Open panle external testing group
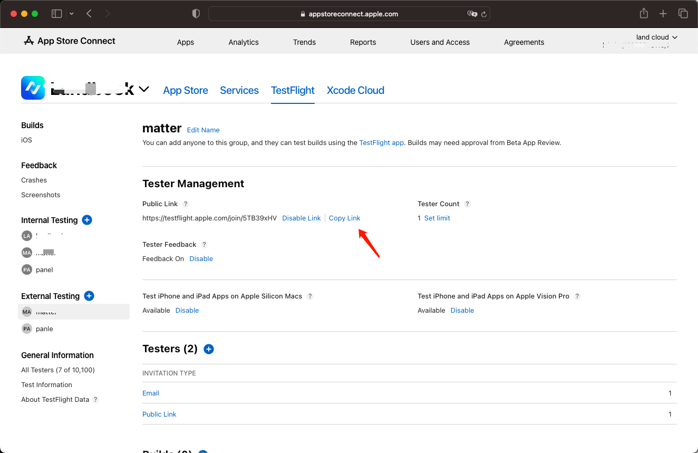This screenshot has height=453, width=698. tap(44, 329)
